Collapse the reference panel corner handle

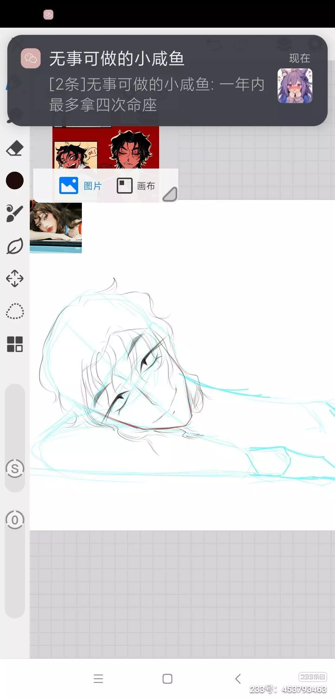[170, 194]
